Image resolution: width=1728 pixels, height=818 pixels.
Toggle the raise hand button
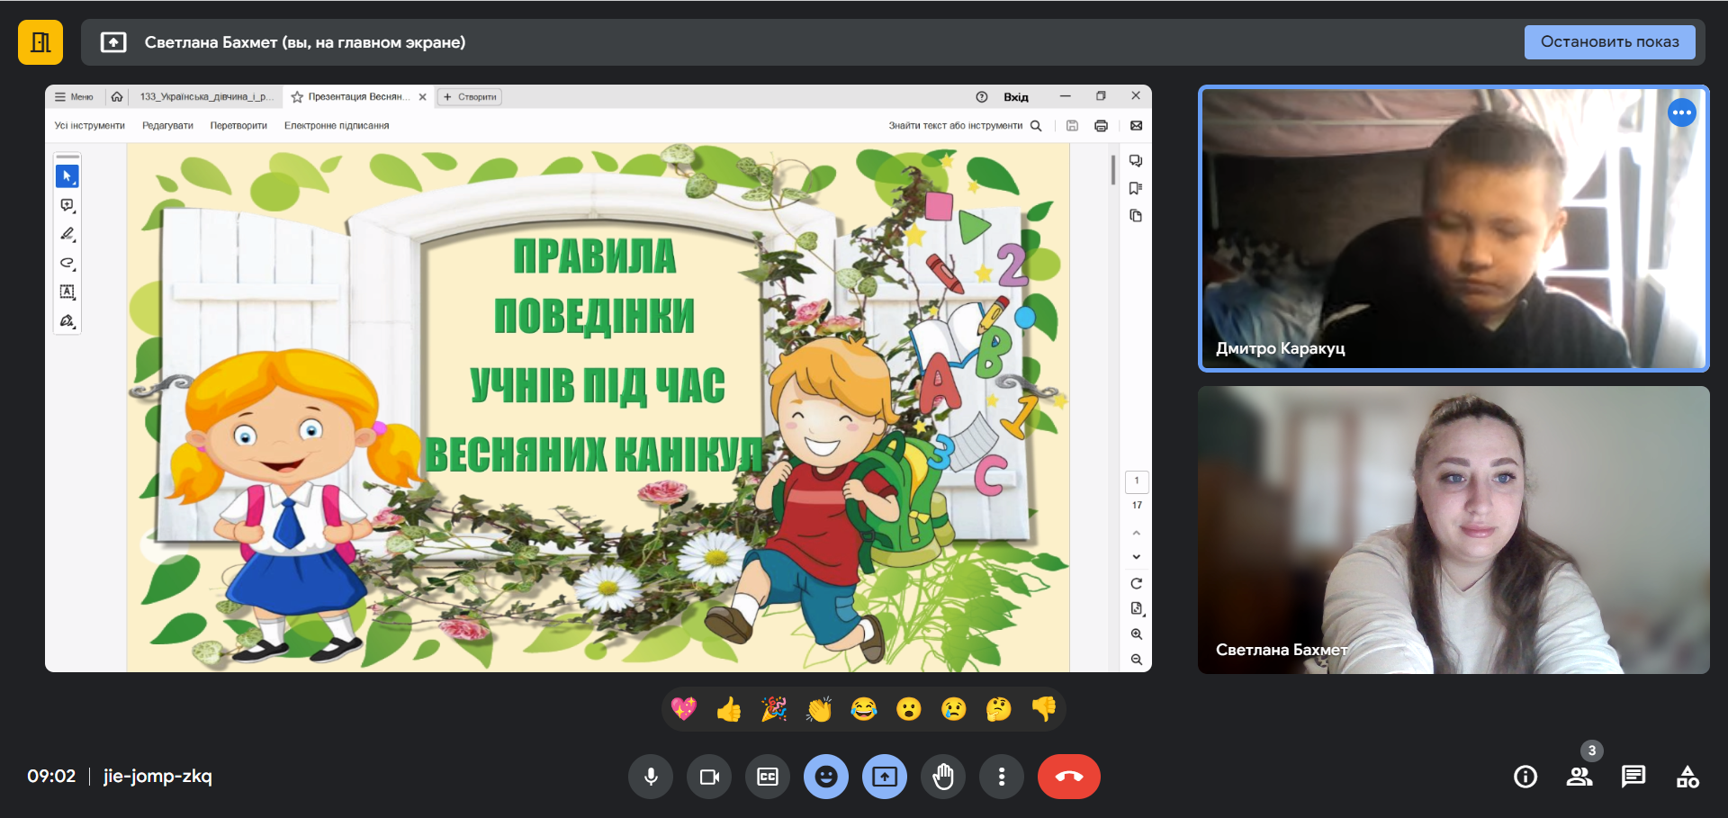[x=943, y=777]
